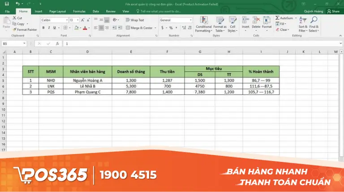
Task: Apply cell borders icon
Action: point(65,28)
